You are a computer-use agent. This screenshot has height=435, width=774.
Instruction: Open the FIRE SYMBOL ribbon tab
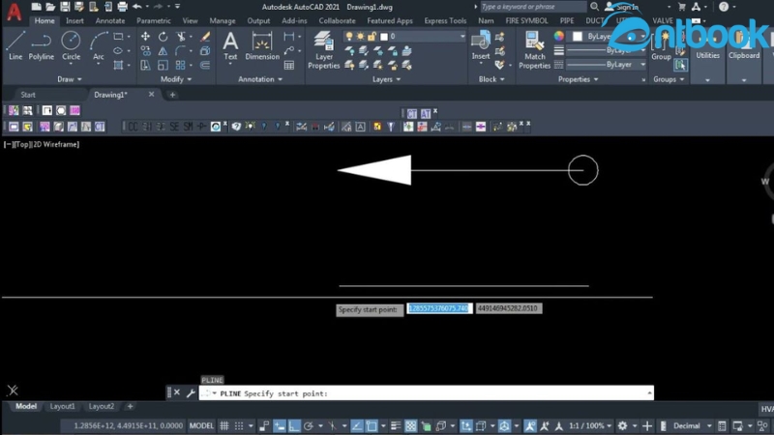click(526, 20)
